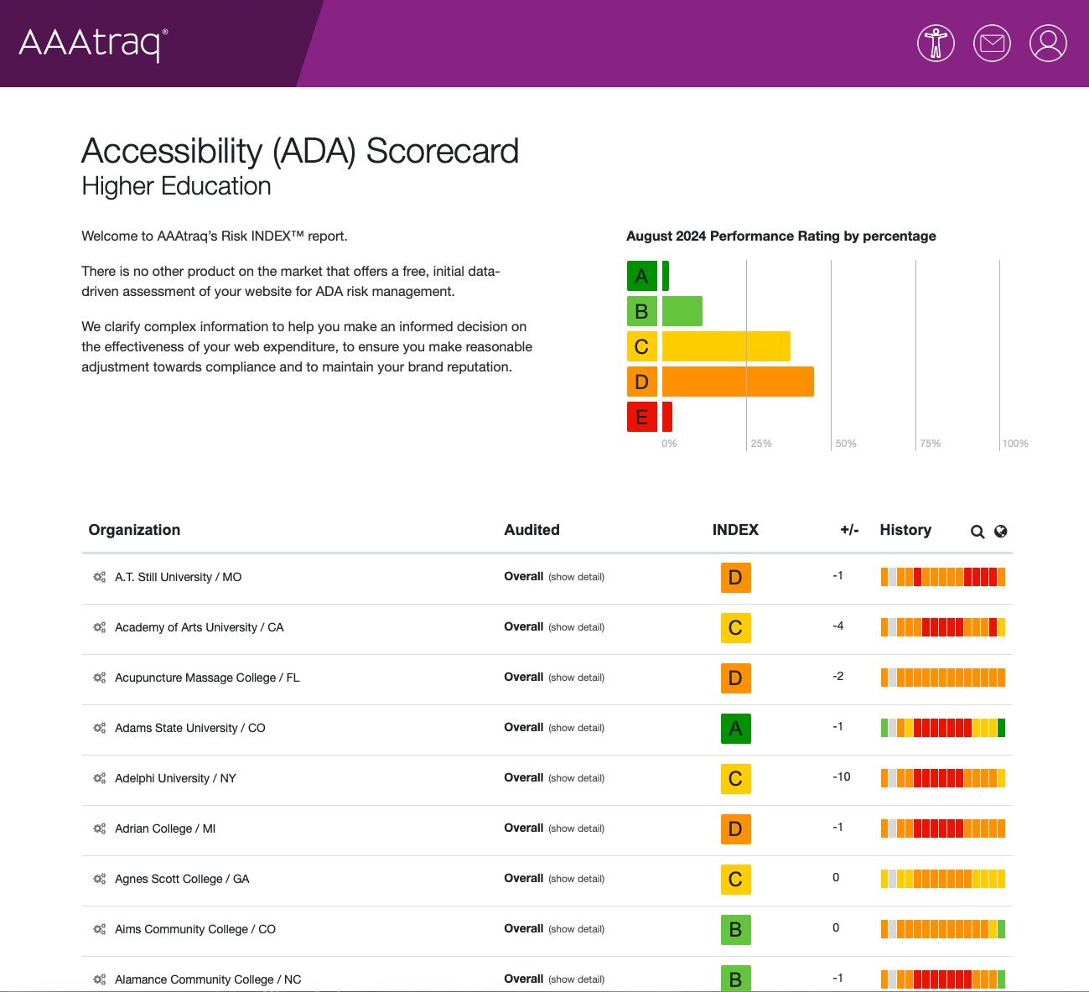Click D index badge for A.T. Still University
This screenshot has height=992, width=1089.
coord(735,578)
